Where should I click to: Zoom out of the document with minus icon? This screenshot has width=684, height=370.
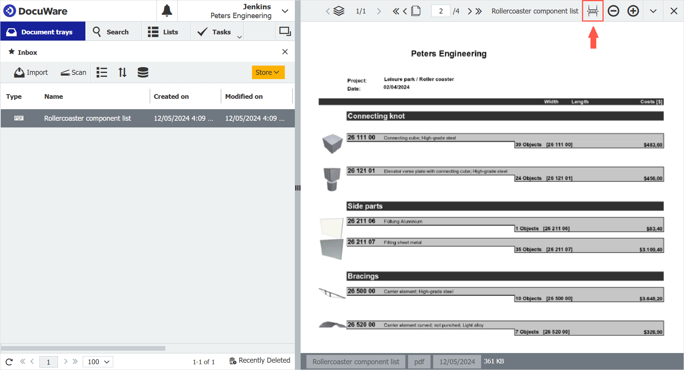click(613, 11)
